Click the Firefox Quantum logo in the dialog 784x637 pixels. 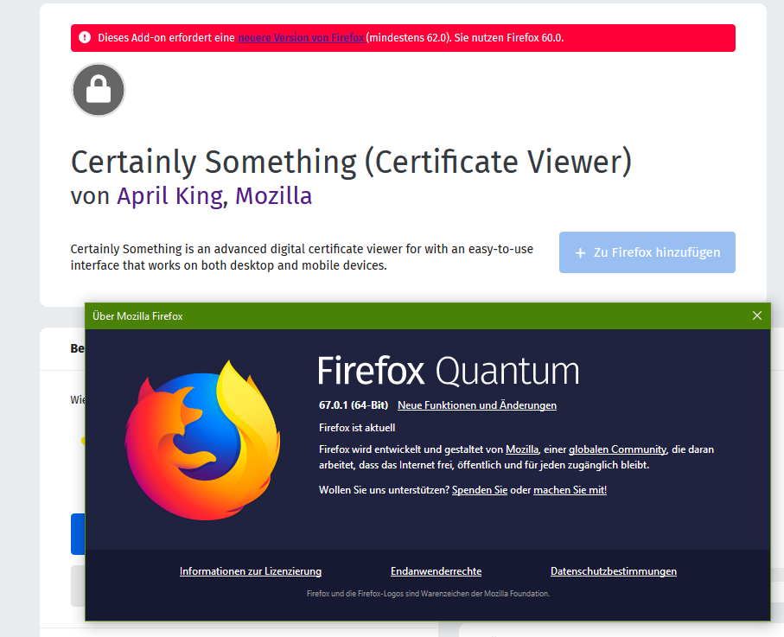pos(202,441)
